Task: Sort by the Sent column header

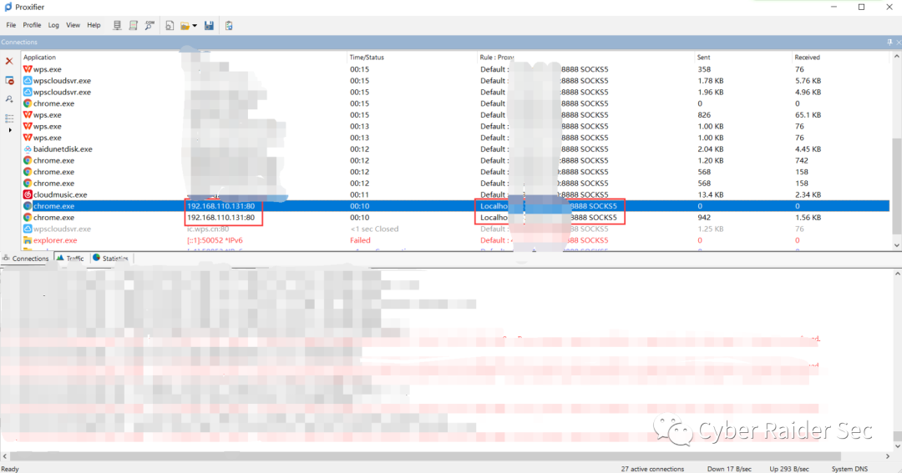Action: [x=703, y=58]
